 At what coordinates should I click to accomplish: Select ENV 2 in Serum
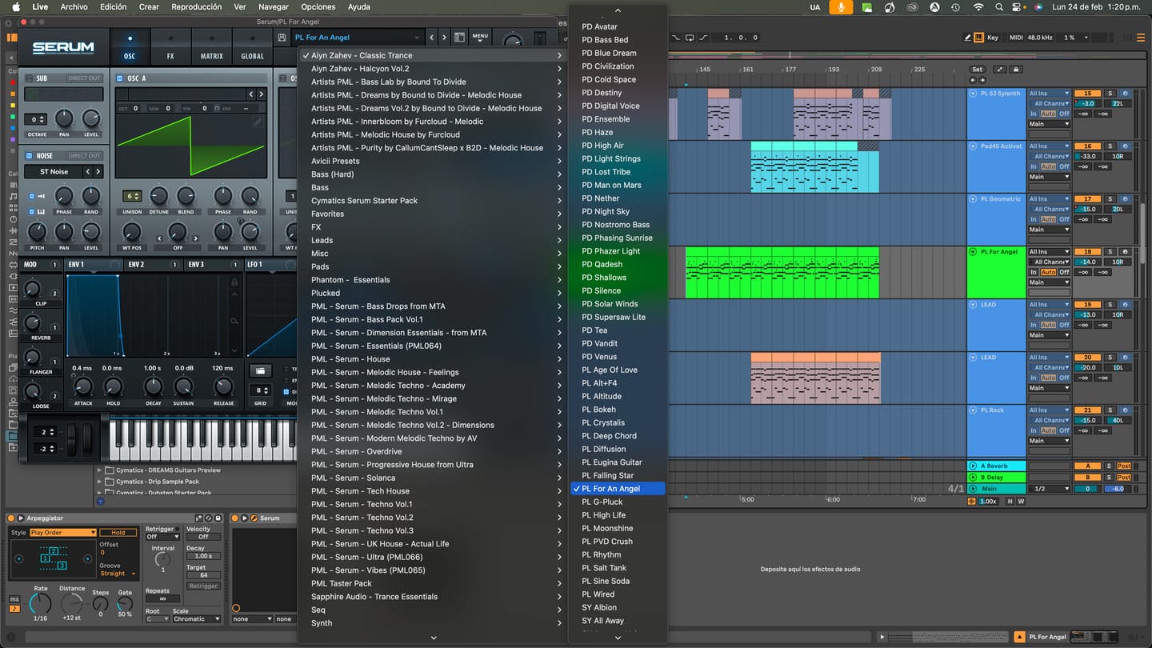point(136,265)
